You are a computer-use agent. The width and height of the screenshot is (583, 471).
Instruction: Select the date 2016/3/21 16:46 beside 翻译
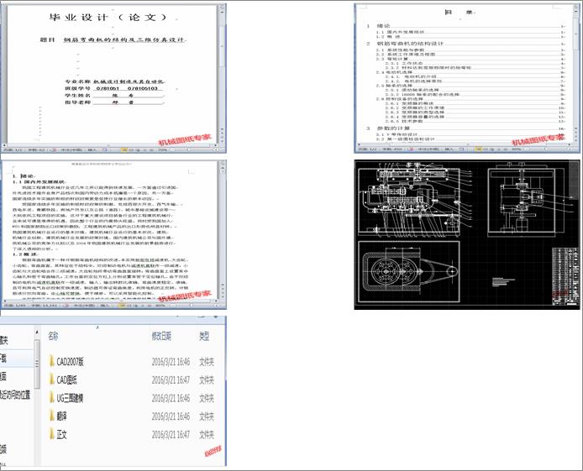click(171, 416)
